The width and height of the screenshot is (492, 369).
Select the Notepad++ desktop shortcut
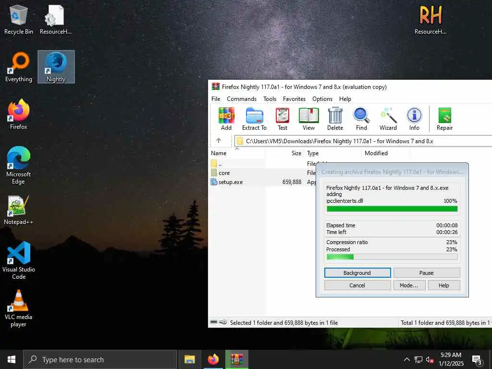19,210
